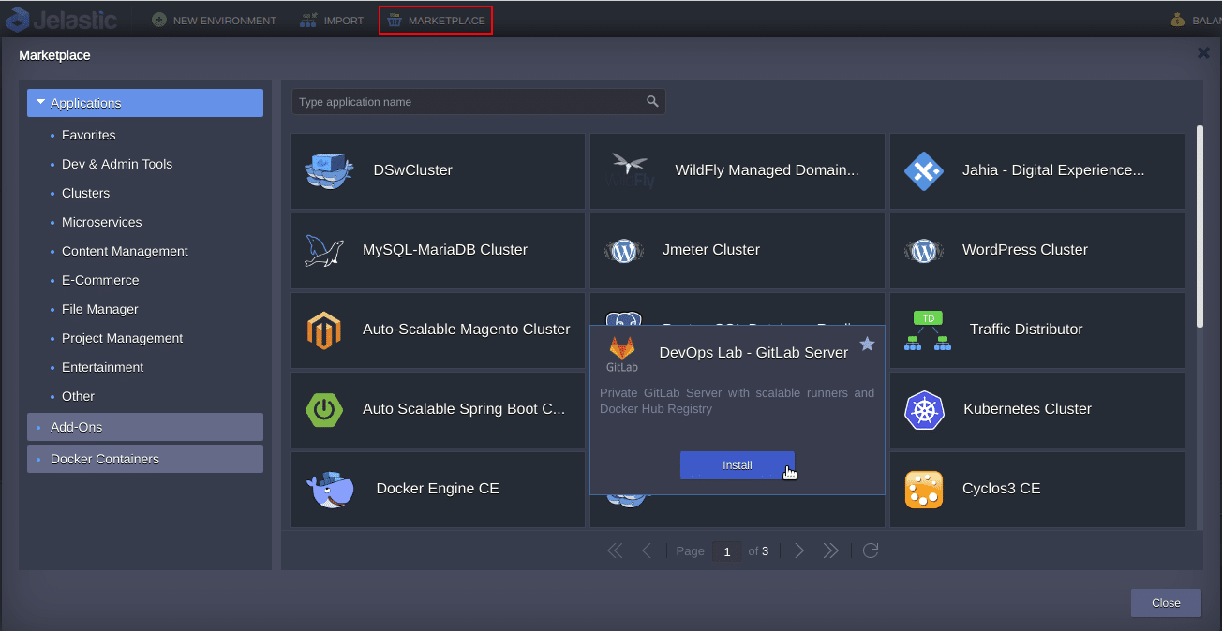Click the Jmeter Cluster title text
Image resolution: width=1222 pixels, height=631 pixels.
711,250
